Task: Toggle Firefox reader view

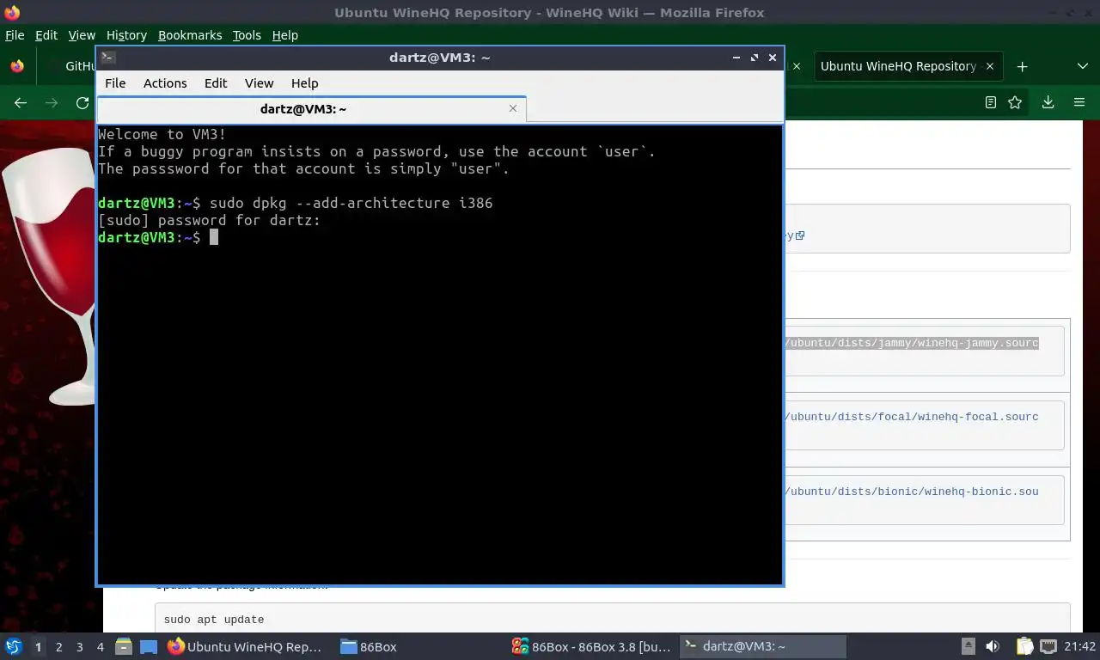Action: [990, 102]
